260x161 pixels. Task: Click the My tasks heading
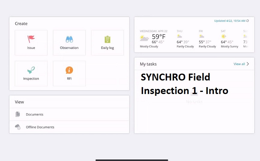tap(148, 64)
